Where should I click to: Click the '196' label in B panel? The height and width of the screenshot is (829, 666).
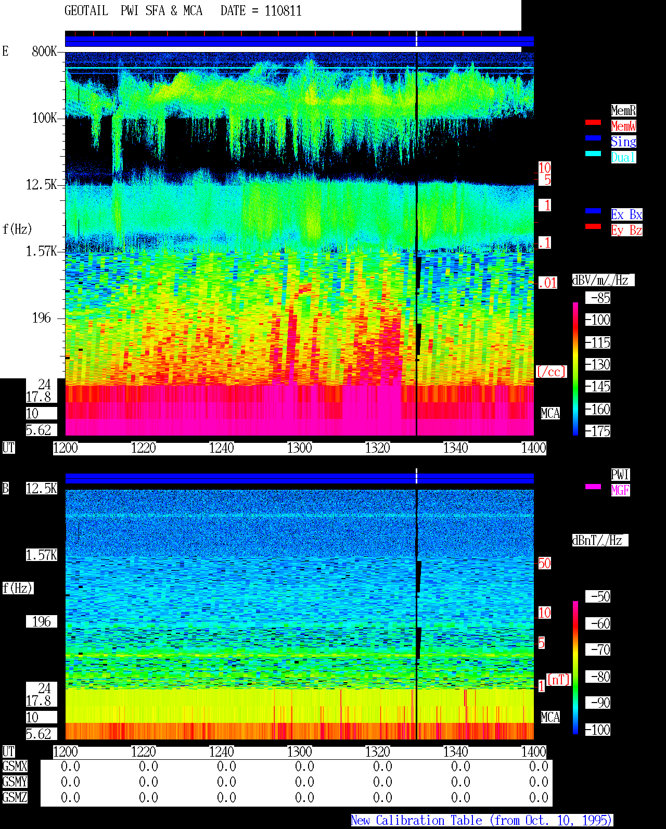click(42, 621)
